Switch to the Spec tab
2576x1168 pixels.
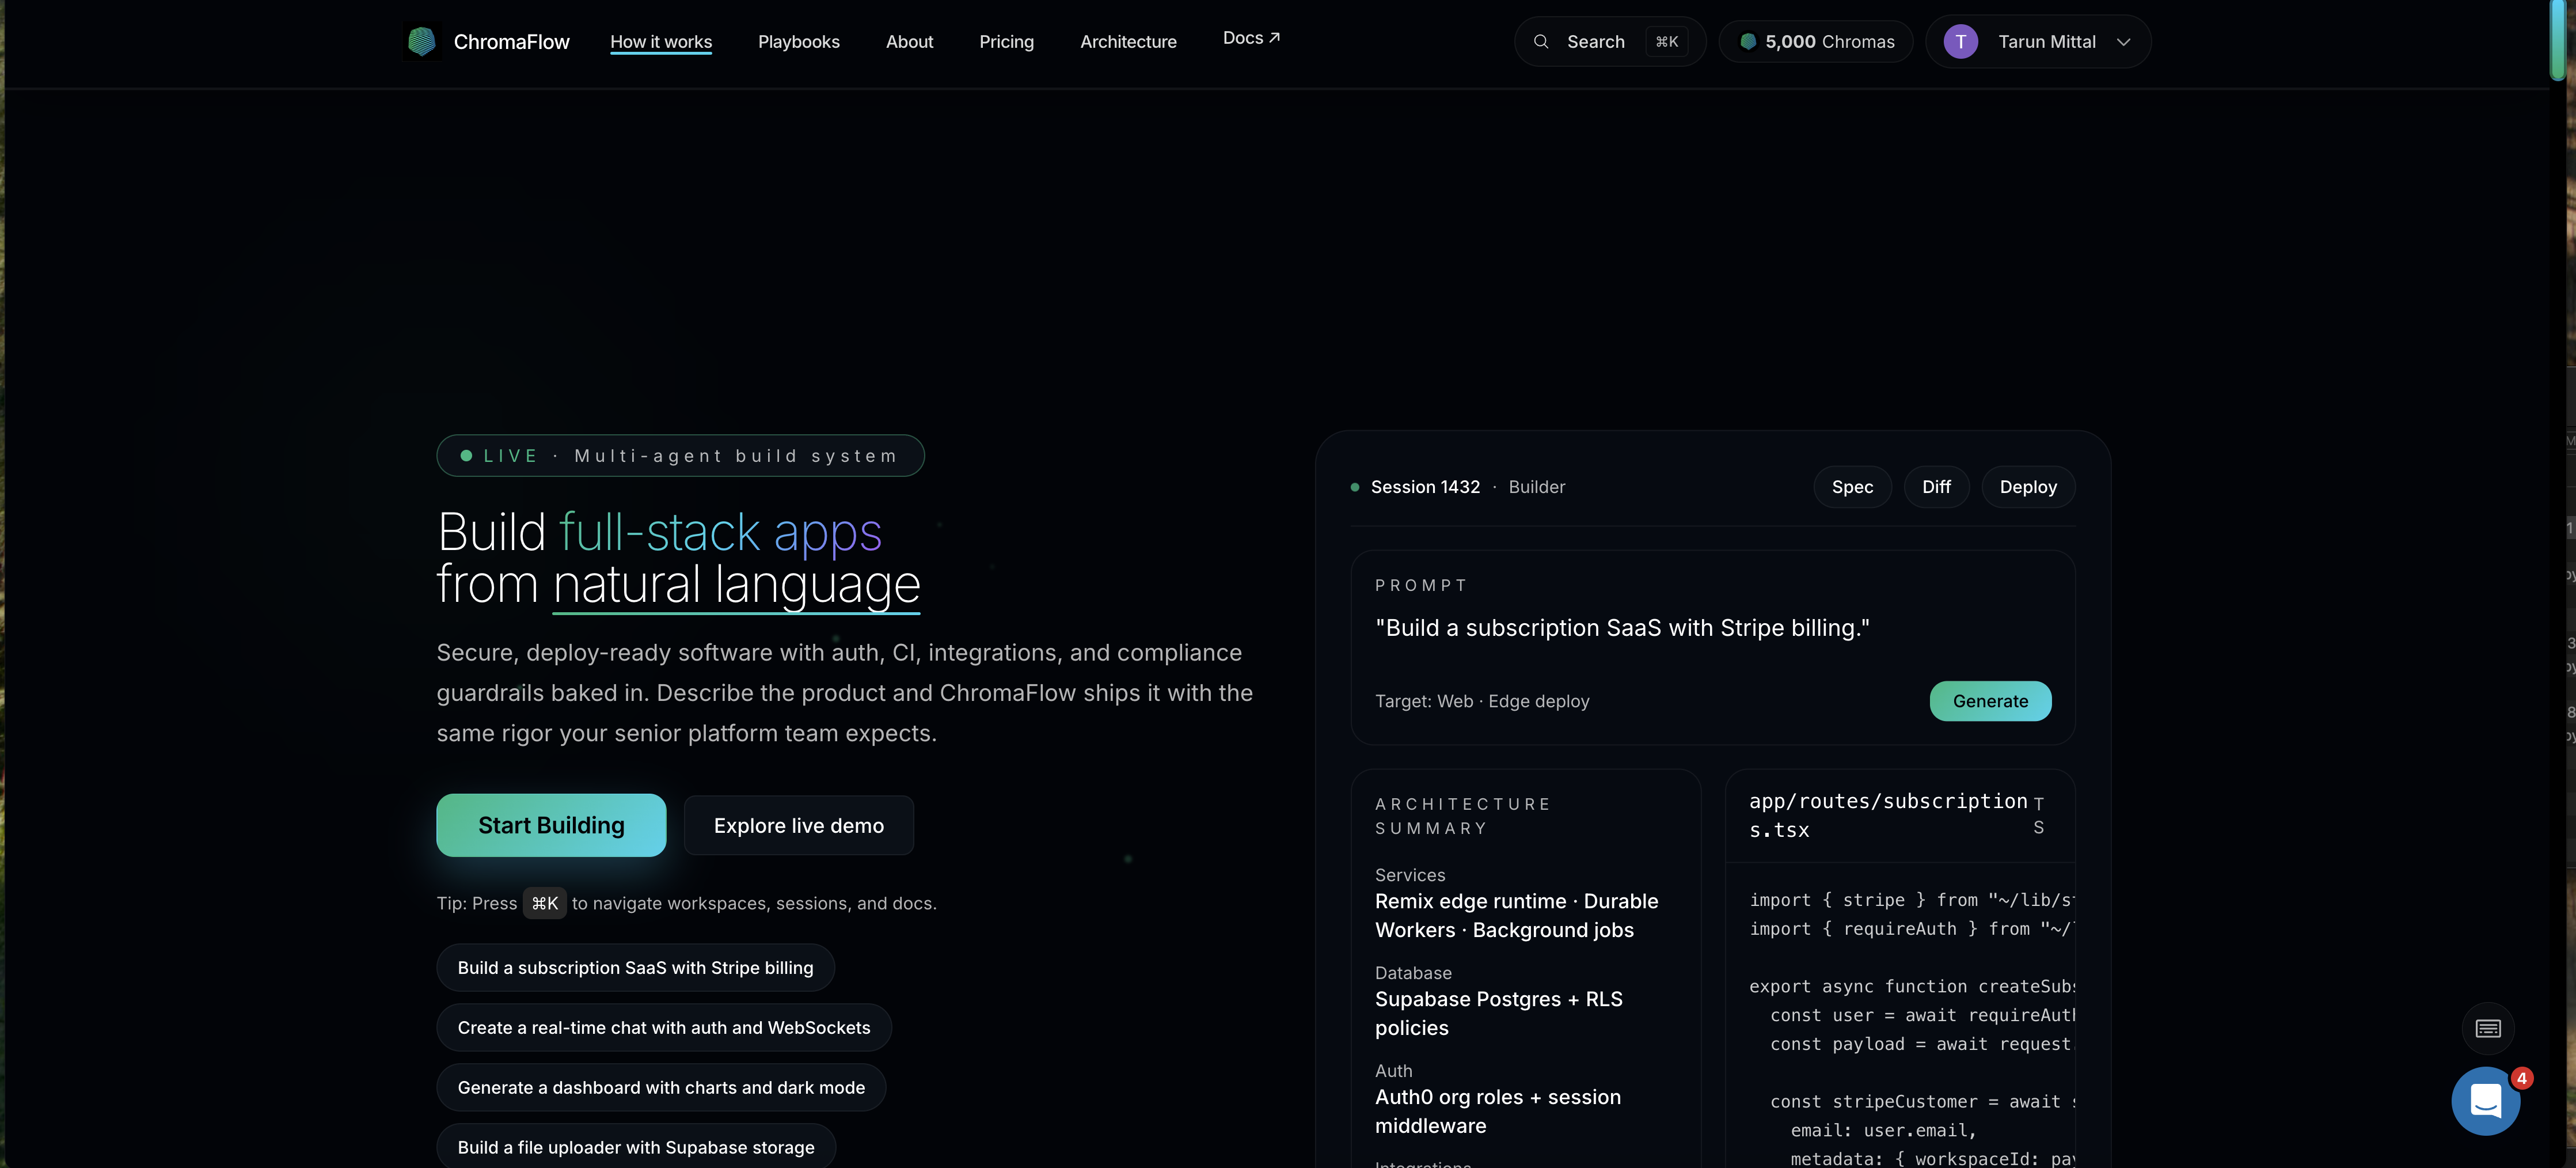tap(1852, 487)
